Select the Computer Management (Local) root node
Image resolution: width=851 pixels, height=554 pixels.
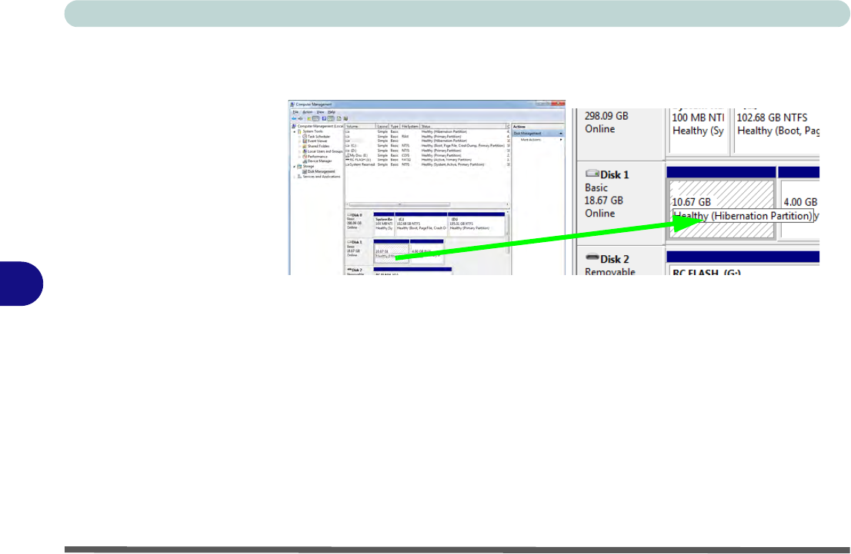(x=319, y=126)
